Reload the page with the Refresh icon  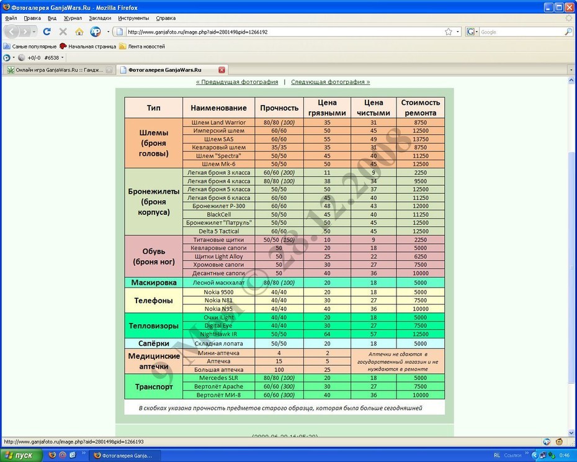coord(47,32)
